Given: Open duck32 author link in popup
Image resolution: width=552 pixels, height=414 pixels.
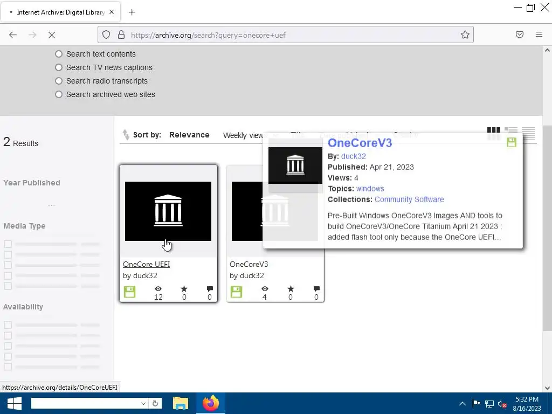Looking at the screenshot, I should click(354, 156).
